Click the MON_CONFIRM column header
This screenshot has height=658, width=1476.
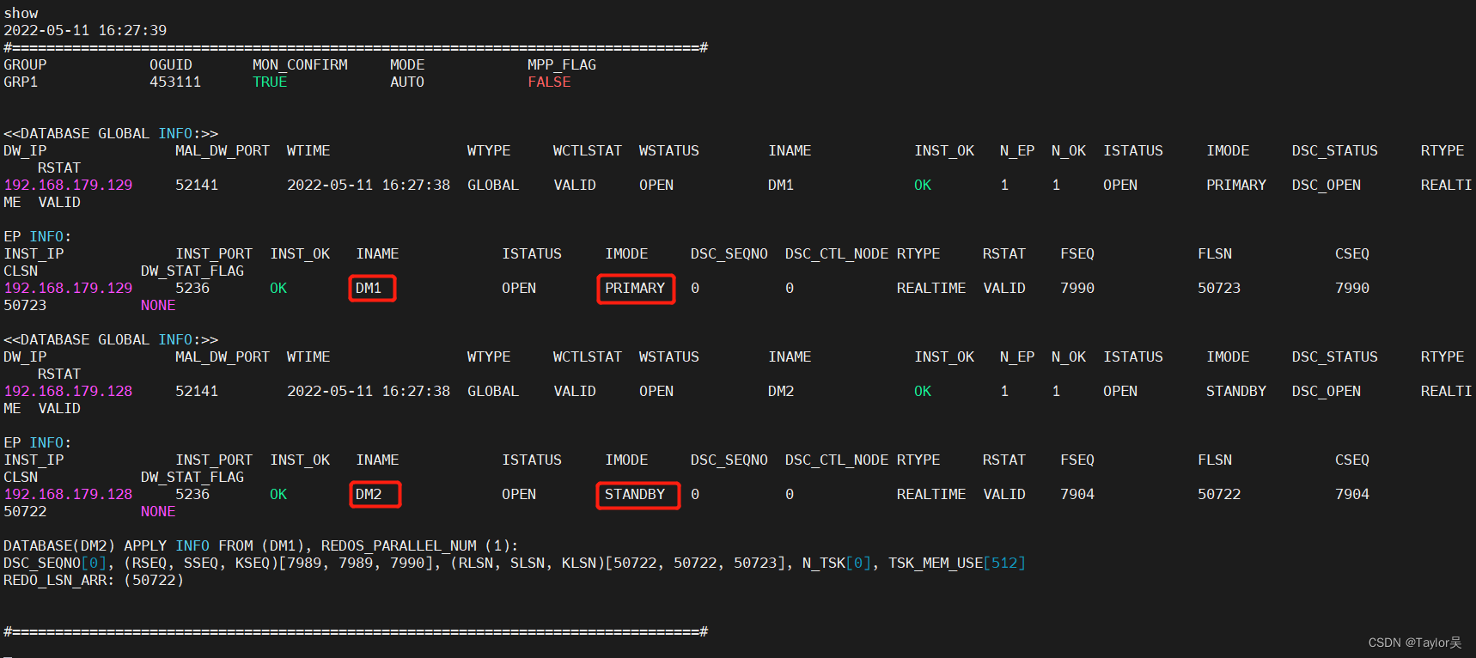click(300, 65)
